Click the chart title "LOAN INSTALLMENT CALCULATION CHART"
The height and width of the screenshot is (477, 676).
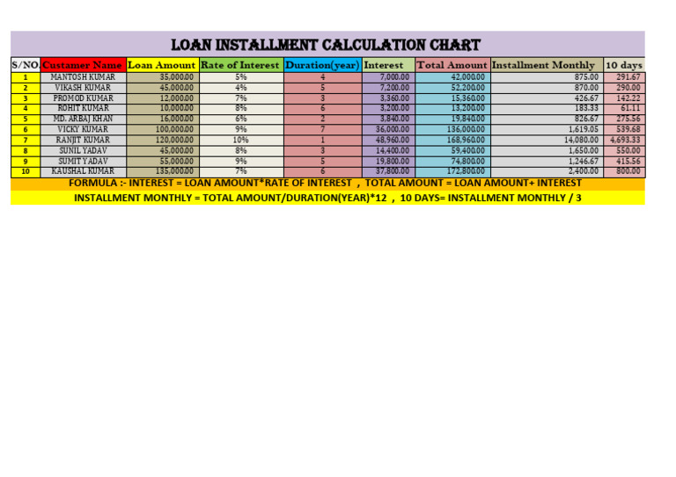[326, 45]
